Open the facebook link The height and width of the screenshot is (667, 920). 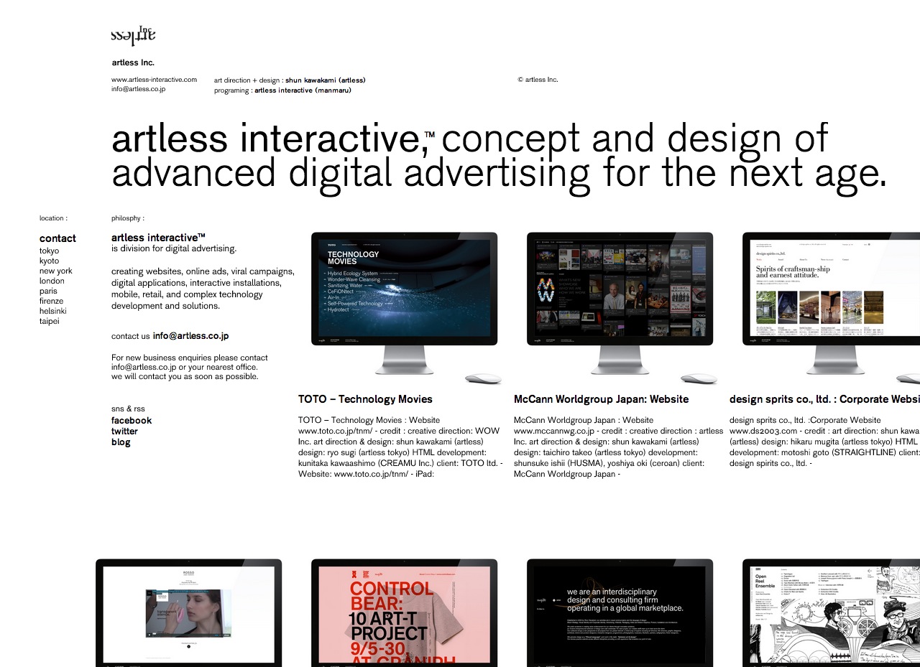click(x=132, y=421)
